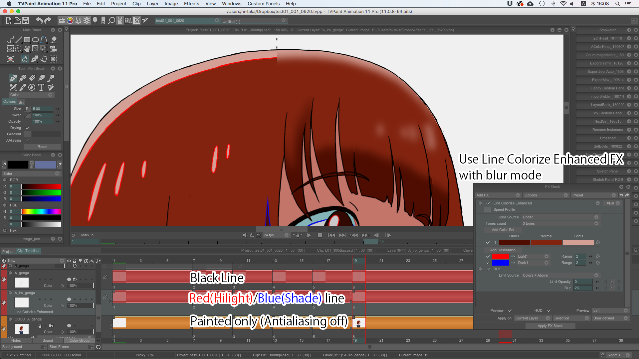Click Add Destination button
This screenshot has height=359, width=639.
point(503,250)
